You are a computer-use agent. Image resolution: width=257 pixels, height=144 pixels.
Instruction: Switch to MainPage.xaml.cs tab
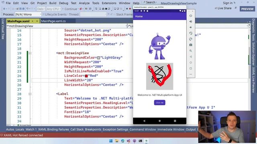click(x=53, y=21)
